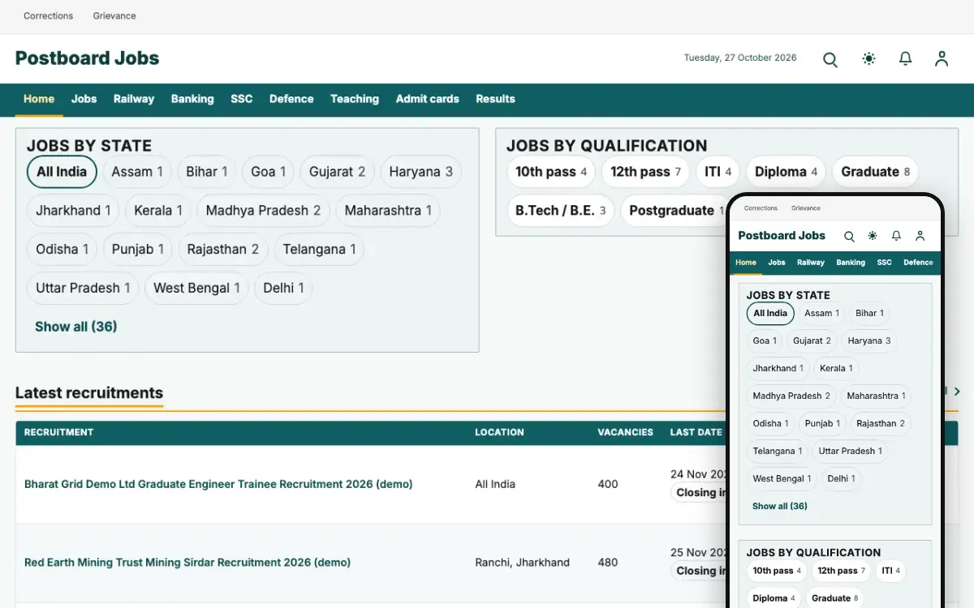The height and width of the screenshot is (608, 974).
Task: Open the Teaching tab in desktop navigation
Action: (x=355, y=99)
